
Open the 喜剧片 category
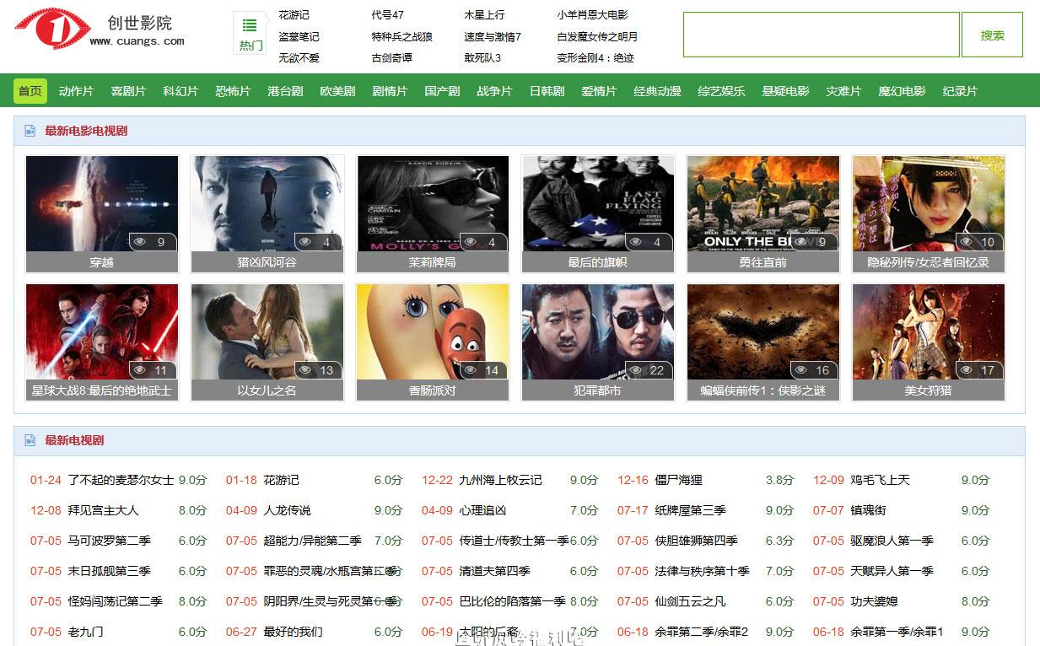(x=128, y=91)
